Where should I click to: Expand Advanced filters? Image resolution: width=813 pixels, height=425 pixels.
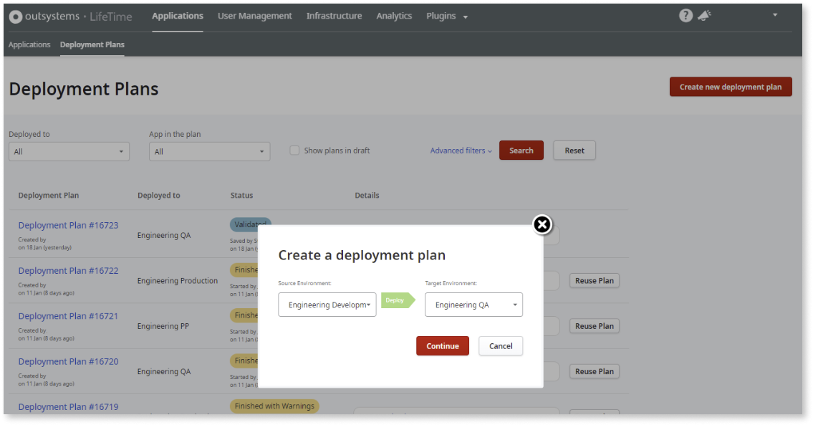pos(460,150)
